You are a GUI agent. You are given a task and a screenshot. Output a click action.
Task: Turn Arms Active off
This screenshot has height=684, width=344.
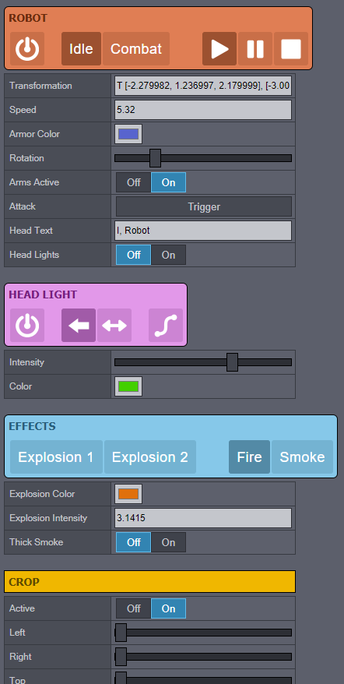click(x=133, y=182)
